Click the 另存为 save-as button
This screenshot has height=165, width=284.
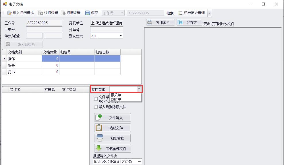[189, 22]
